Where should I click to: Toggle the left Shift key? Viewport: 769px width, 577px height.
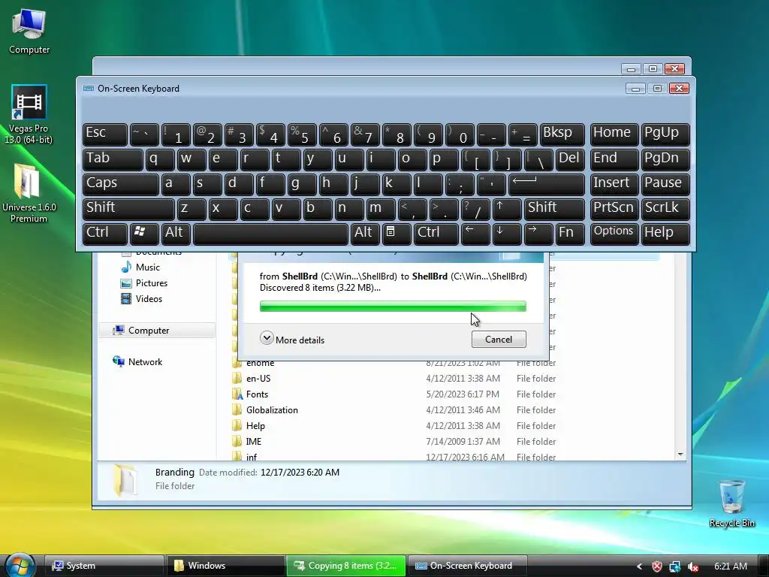128,209
